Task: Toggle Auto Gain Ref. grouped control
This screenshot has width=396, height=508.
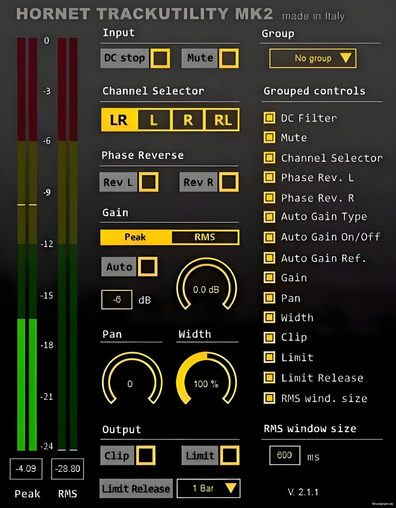Action: (x=269, y=258)
